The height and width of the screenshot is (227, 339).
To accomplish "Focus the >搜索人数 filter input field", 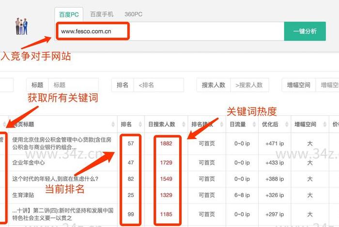I will click(249, 85).
